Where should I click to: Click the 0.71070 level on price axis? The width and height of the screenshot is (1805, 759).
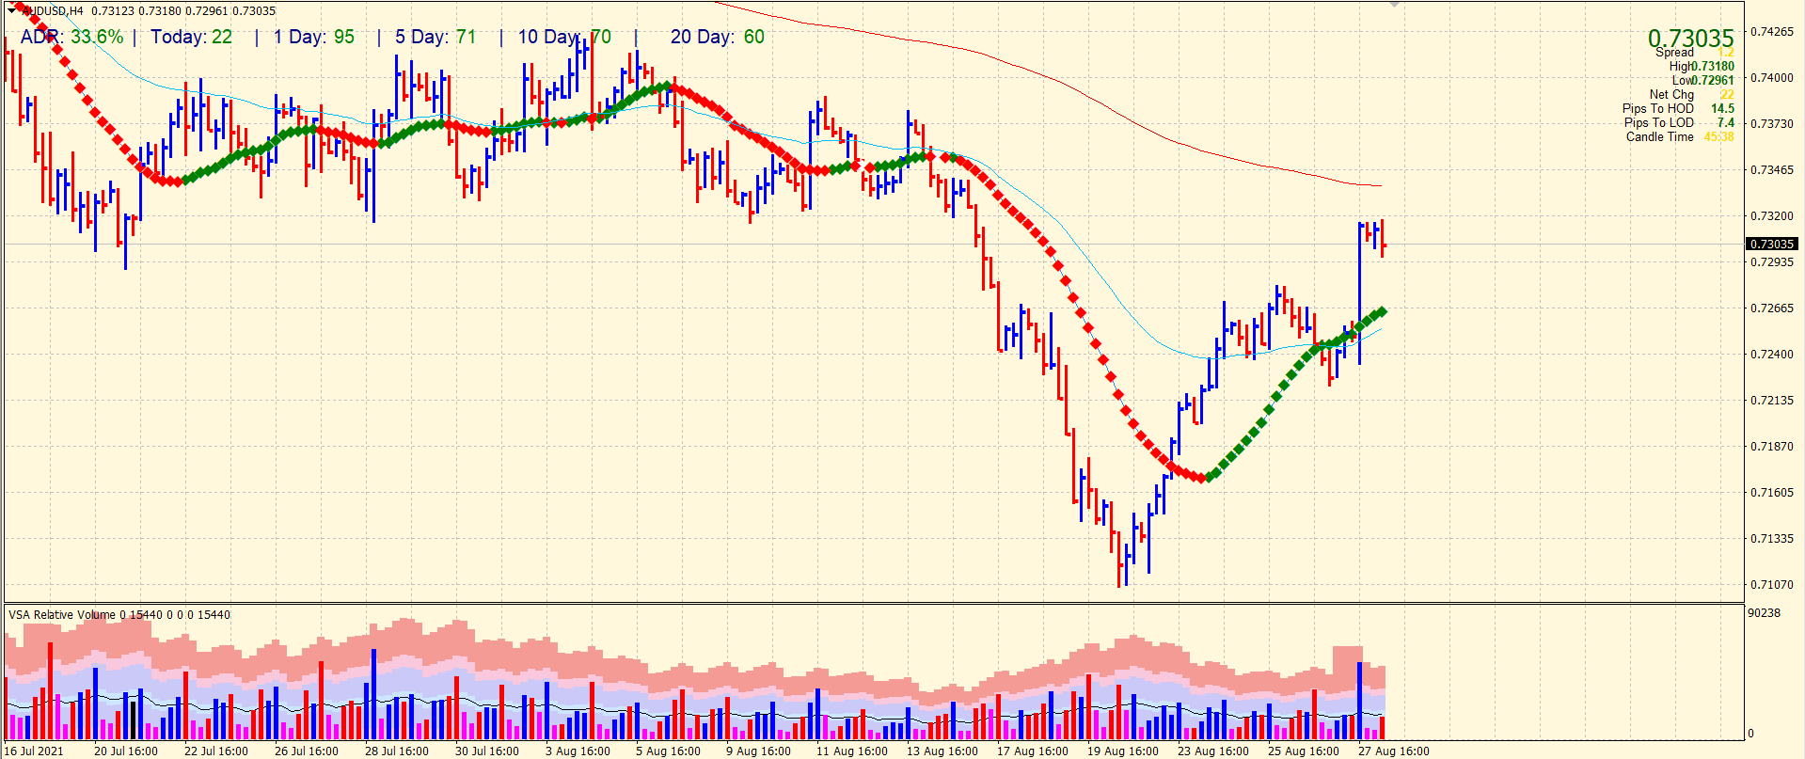click(x=1771, y=584)
